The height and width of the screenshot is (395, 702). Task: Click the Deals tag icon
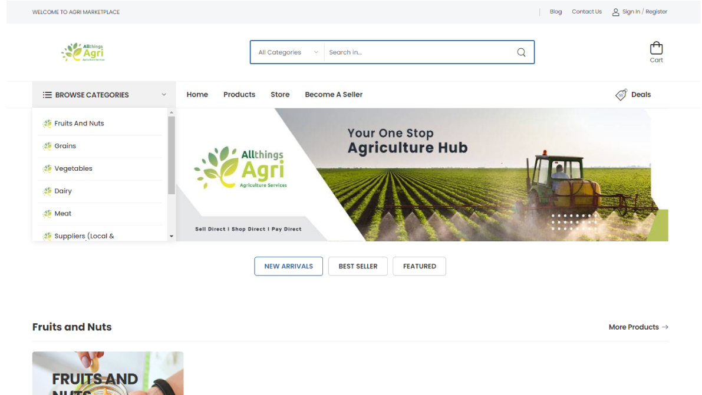621,95
